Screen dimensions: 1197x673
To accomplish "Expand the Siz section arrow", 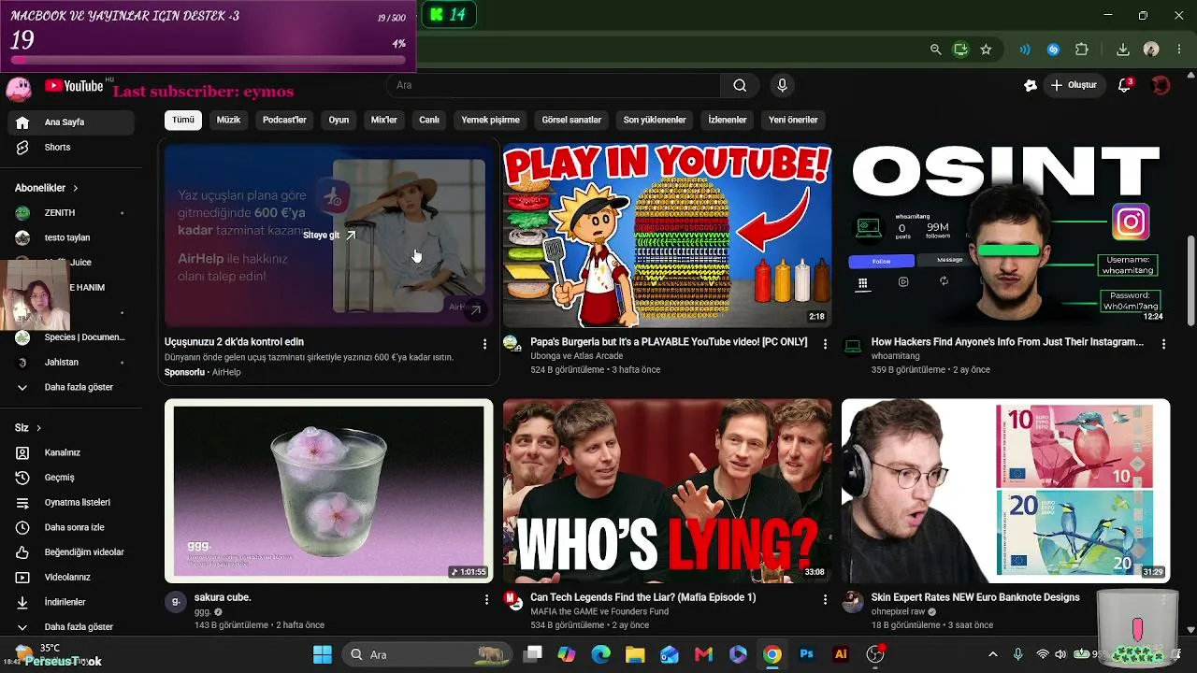I will tap(38, 428).
